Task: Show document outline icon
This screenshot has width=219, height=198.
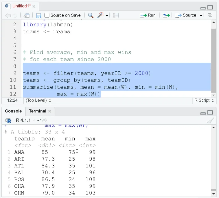Action: [210, 15]
